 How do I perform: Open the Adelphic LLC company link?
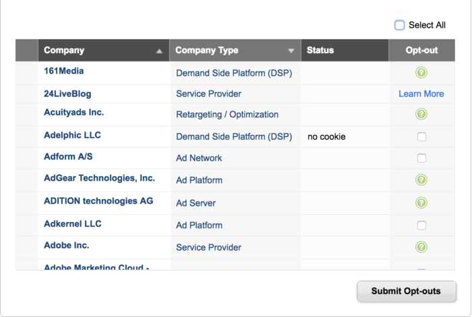click(x=72, y=135)
